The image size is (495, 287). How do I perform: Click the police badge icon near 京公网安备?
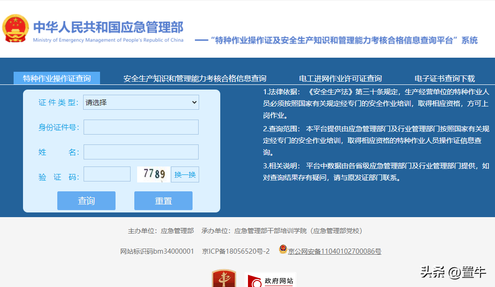283,249
